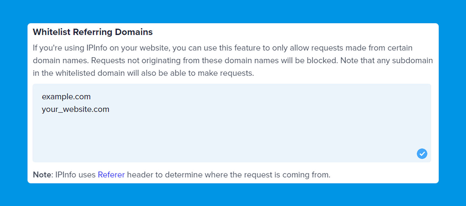Click the white card area beside the heading
Viewport: 466px width, 206px height.
(x=294, y=32)
